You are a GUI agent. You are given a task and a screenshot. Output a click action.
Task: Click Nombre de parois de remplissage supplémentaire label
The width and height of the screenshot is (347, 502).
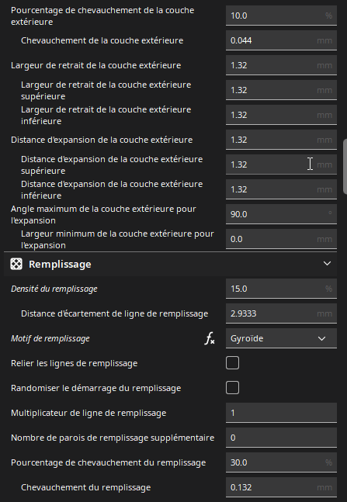(113, 438)
